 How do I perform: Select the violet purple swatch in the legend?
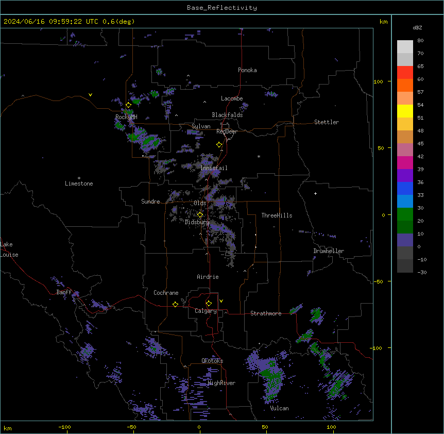(405, 176)
